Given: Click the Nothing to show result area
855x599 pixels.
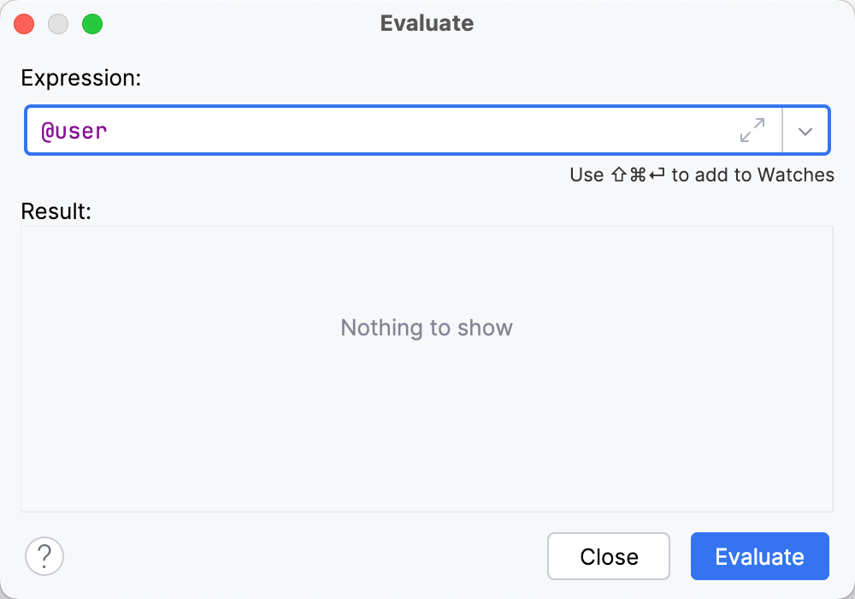Looking at the screenshot, I should point(427,328).
